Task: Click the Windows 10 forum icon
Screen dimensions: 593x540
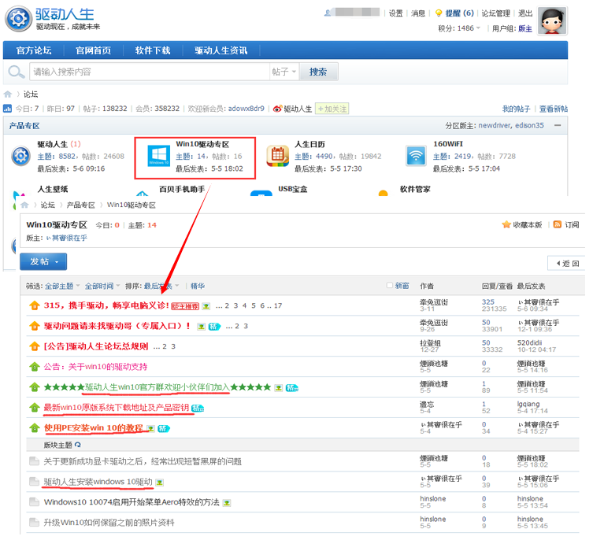Action: [x=160, y=157]
